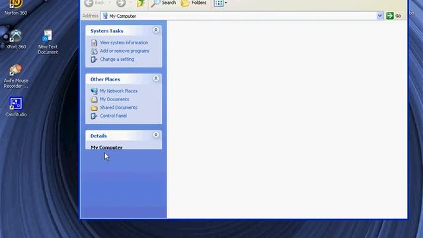Screen dimensions: 423x238
Task: Toggle the Folders pane button
Action: pyautogui.click(x=194, y=3)
